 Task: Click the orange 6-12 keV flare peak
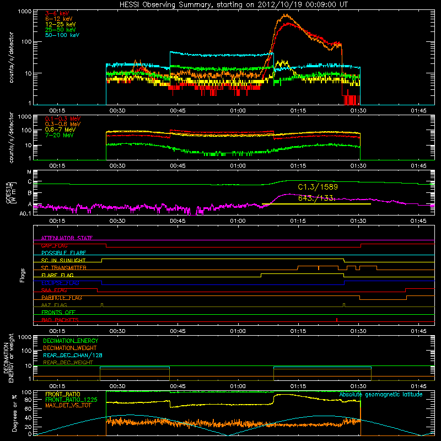click(286, 15)
